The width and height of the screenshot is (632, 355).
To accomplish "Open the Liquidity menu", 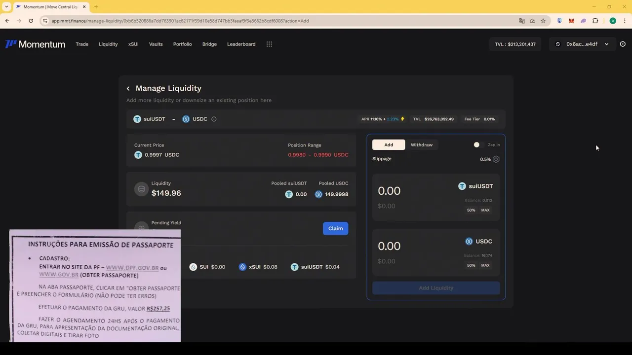I will pos(108,44).
